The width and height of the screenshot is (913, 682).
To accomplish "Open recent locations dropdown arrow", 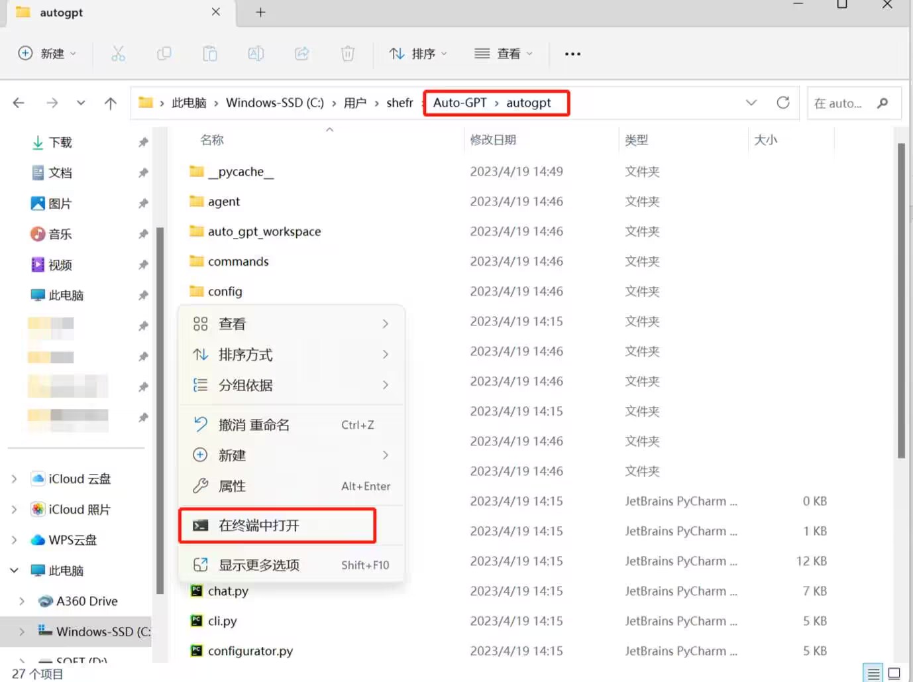I will tap(81, 103).
